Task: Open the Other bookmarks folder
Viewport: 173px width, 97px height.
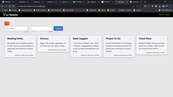Action: (165, 10)
